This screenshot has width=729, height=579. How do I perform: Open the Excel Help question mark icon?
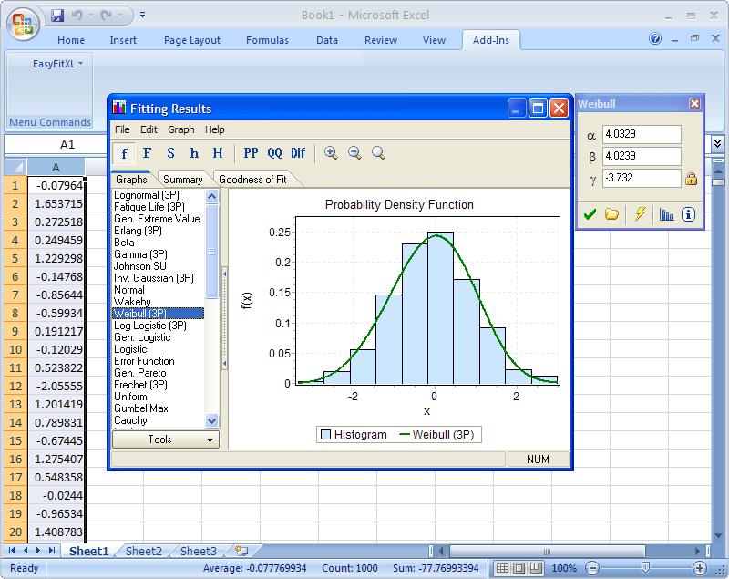tap(655, 38)
